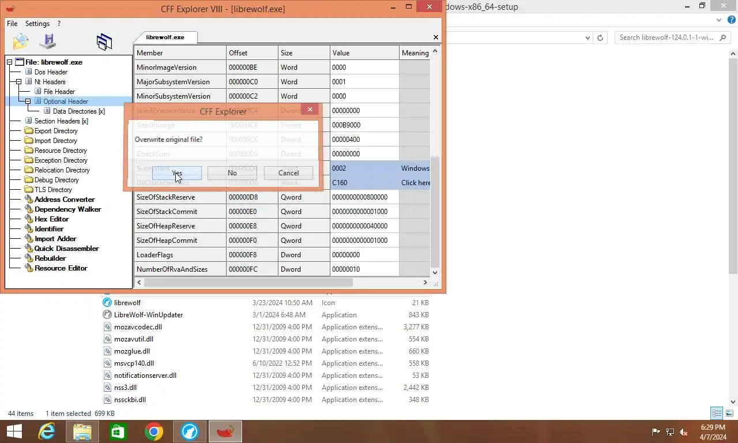Screen dimensions: 738x443
Task: Open the Windows Start button
Action: click(14, 431)
